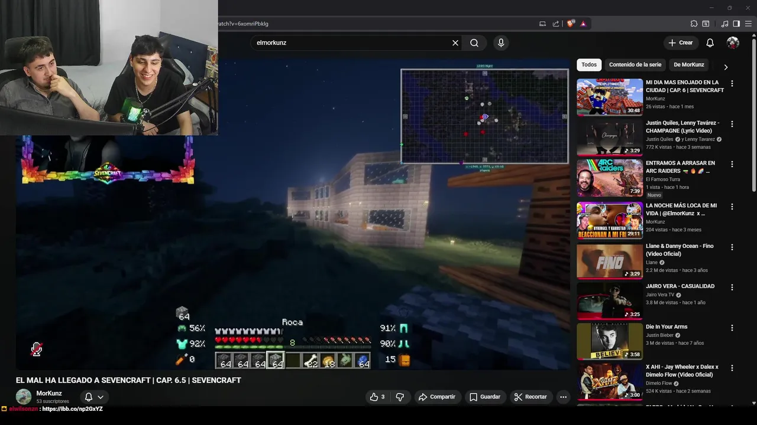Click the Recortar clip button
This screenshot has height=425, width=757.
click(x=530, y=397)
